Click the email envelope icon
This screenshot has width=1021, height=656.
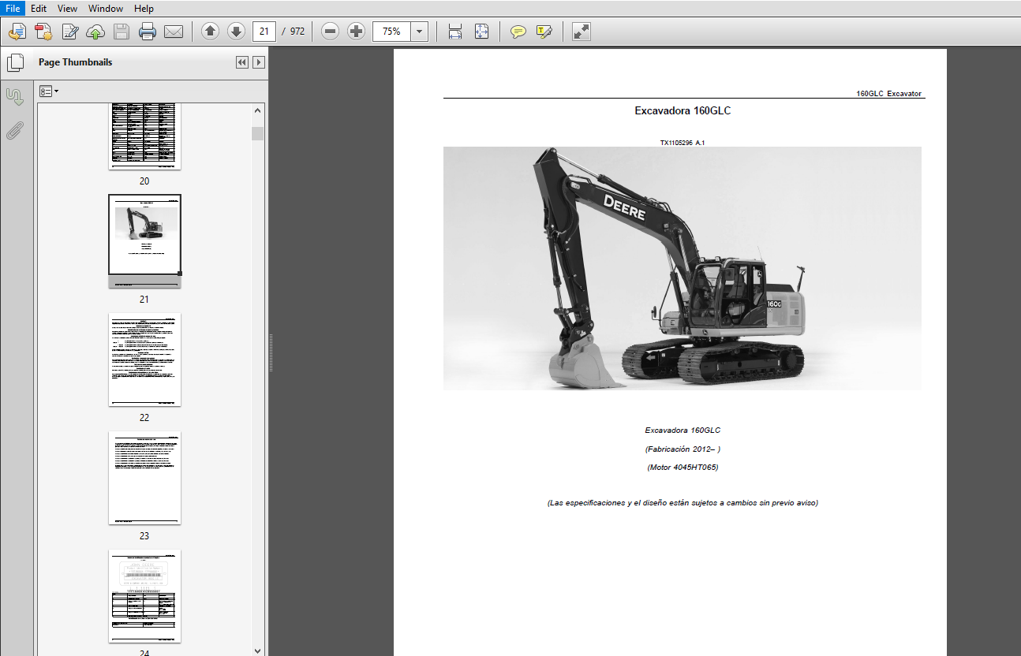(x=174, y=32)
